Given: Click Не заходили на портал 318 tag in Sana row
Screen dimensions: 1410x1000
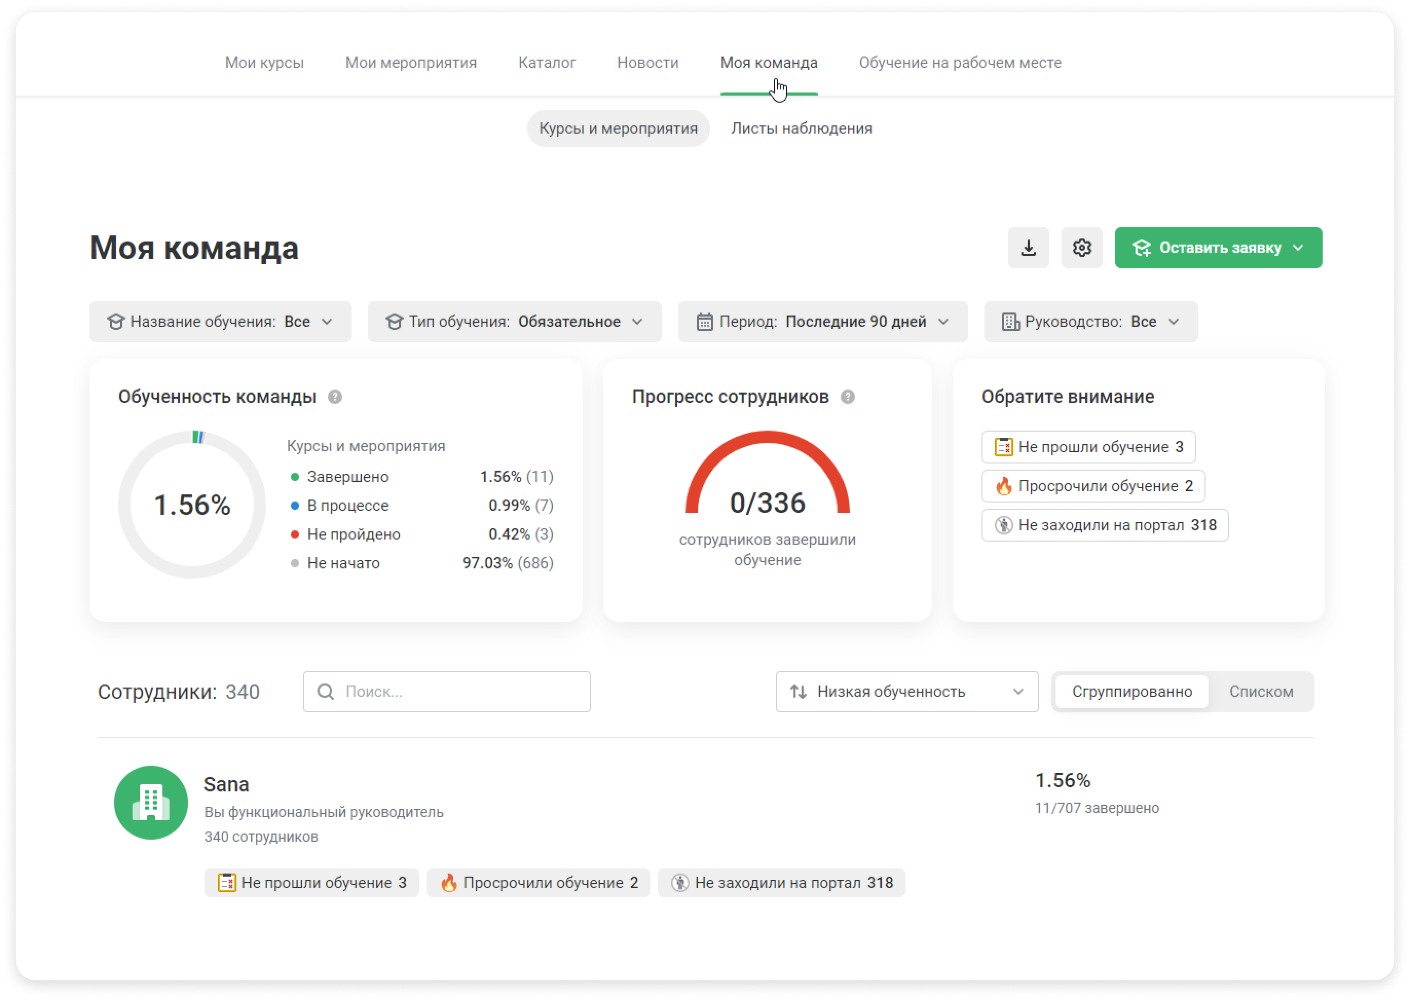Looking at the screenshot, I should 782,882.
